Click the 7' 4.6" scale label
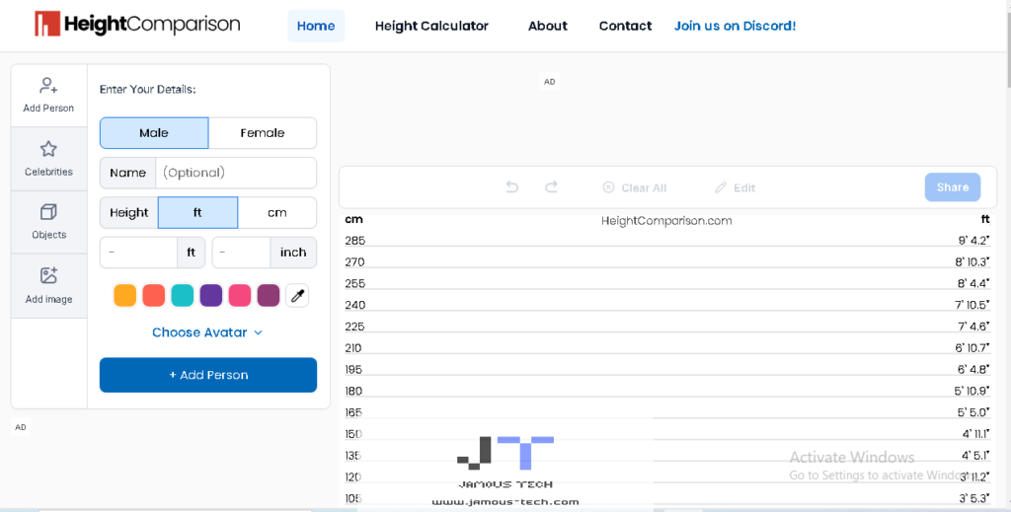This screenshot has height=512, width=1011. coord(973,327)
